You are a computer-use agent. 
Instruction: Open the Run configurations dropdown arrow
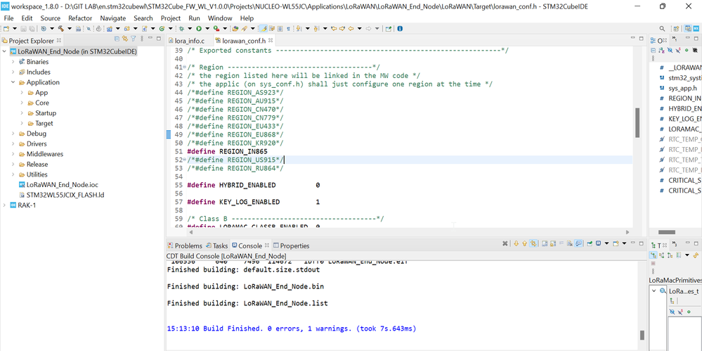[207, 28]
